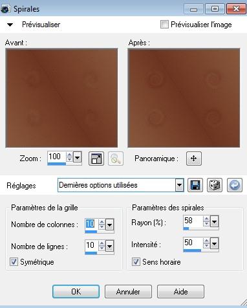
Task: Click the Intensité slider bar
Action: [x=201, y=250]
